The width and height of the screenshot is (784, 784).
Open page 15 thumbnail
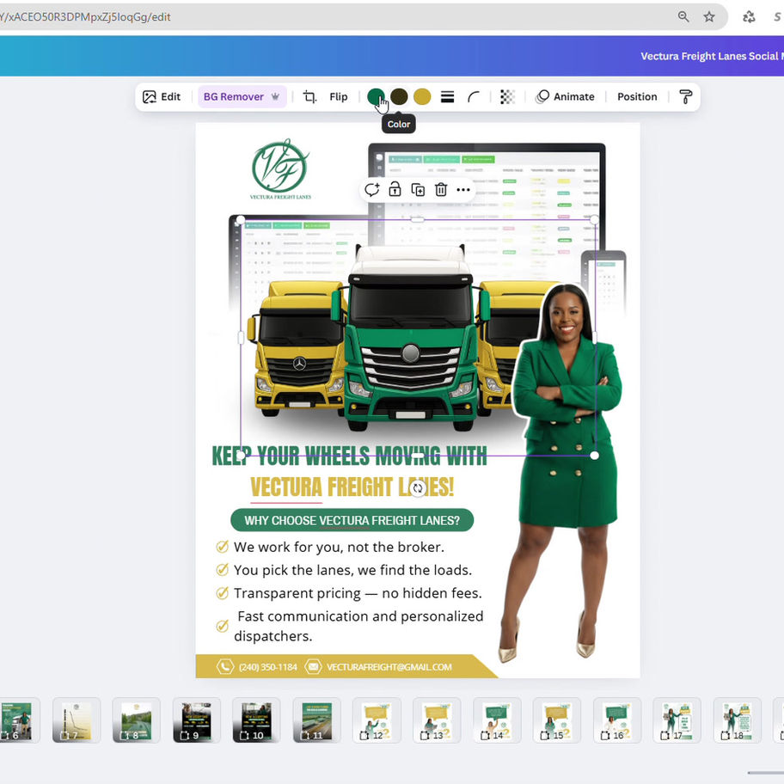[557, 720]
